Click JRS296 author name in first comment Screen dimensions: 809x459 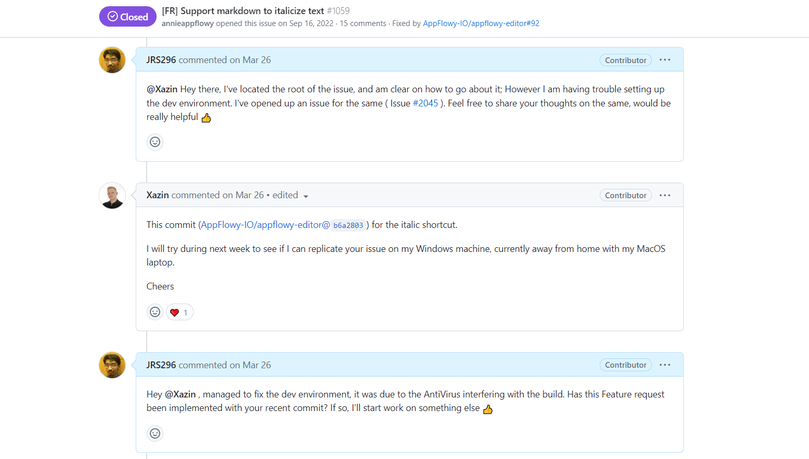pyautogui.click(x=161, y=60)
